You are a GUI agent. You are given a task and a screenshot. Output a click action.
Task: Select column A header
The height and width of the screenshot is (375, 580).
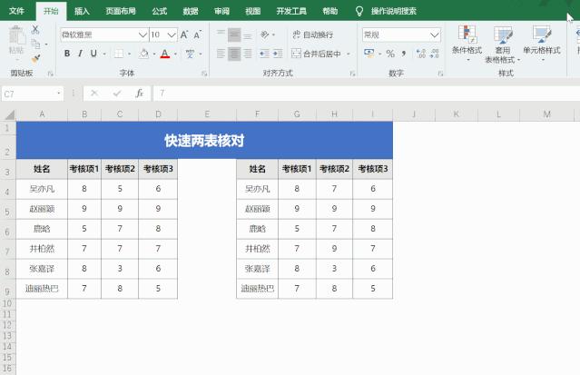42,114
